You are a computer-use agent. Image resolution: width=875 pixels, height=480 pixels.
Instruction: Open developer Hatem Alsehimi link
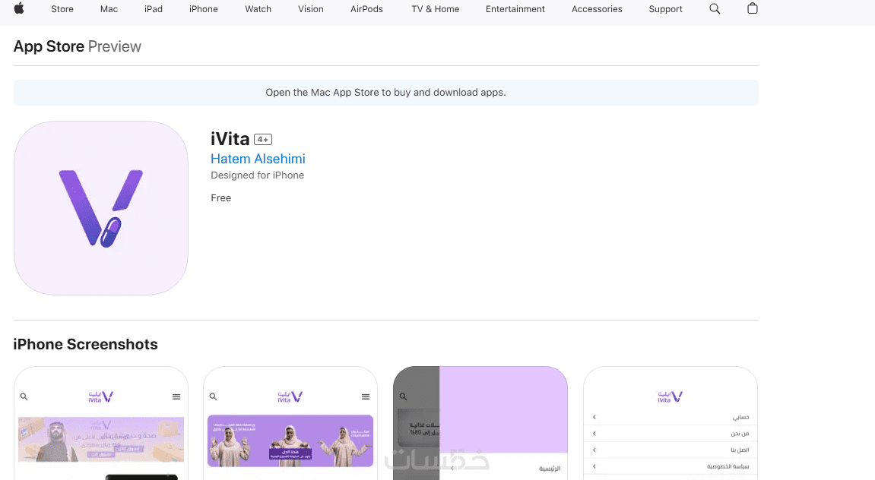pos(258,159)
